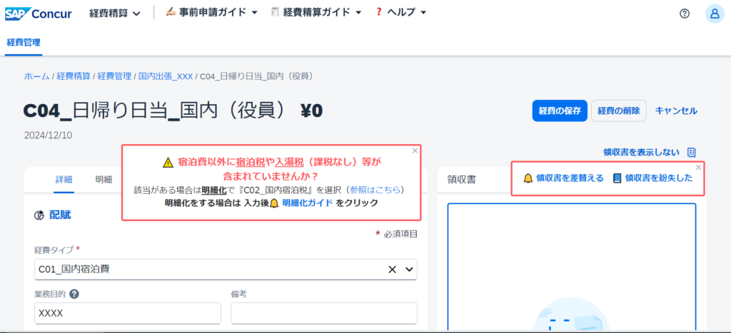Click the receipt panel icon beside 領収書を表示しない
The height and width of the screenshot is (333, 731).
coord(691,152)
